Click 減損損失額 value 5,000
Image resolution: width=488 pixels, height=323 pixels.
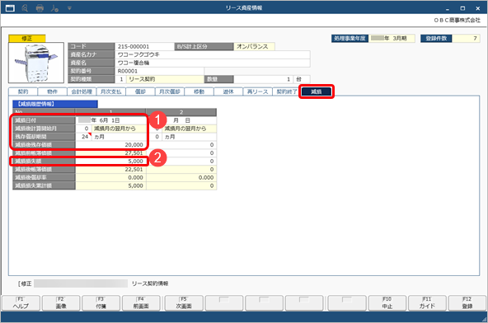[110, 161]
